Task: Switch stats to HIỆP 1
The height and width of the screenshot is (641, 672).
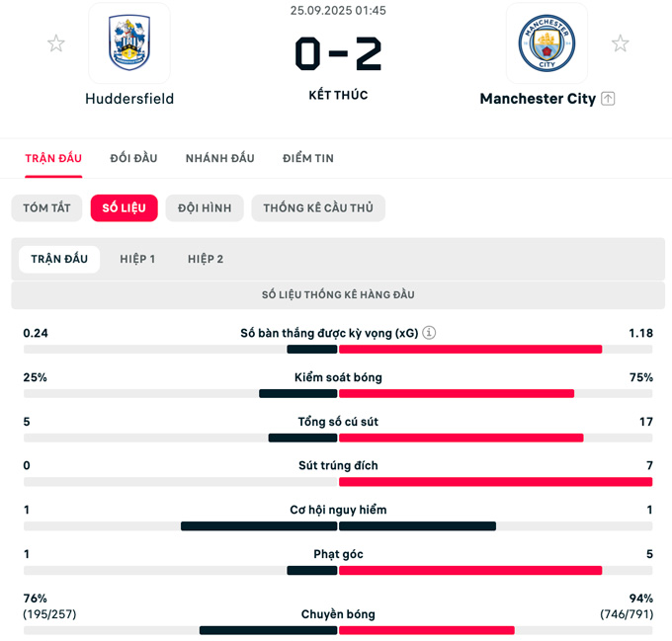Action: coord(137,259)
